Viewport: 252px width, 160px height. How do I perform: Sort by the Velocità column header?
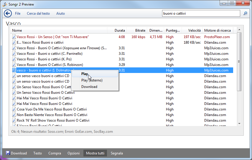pos(192,30)
